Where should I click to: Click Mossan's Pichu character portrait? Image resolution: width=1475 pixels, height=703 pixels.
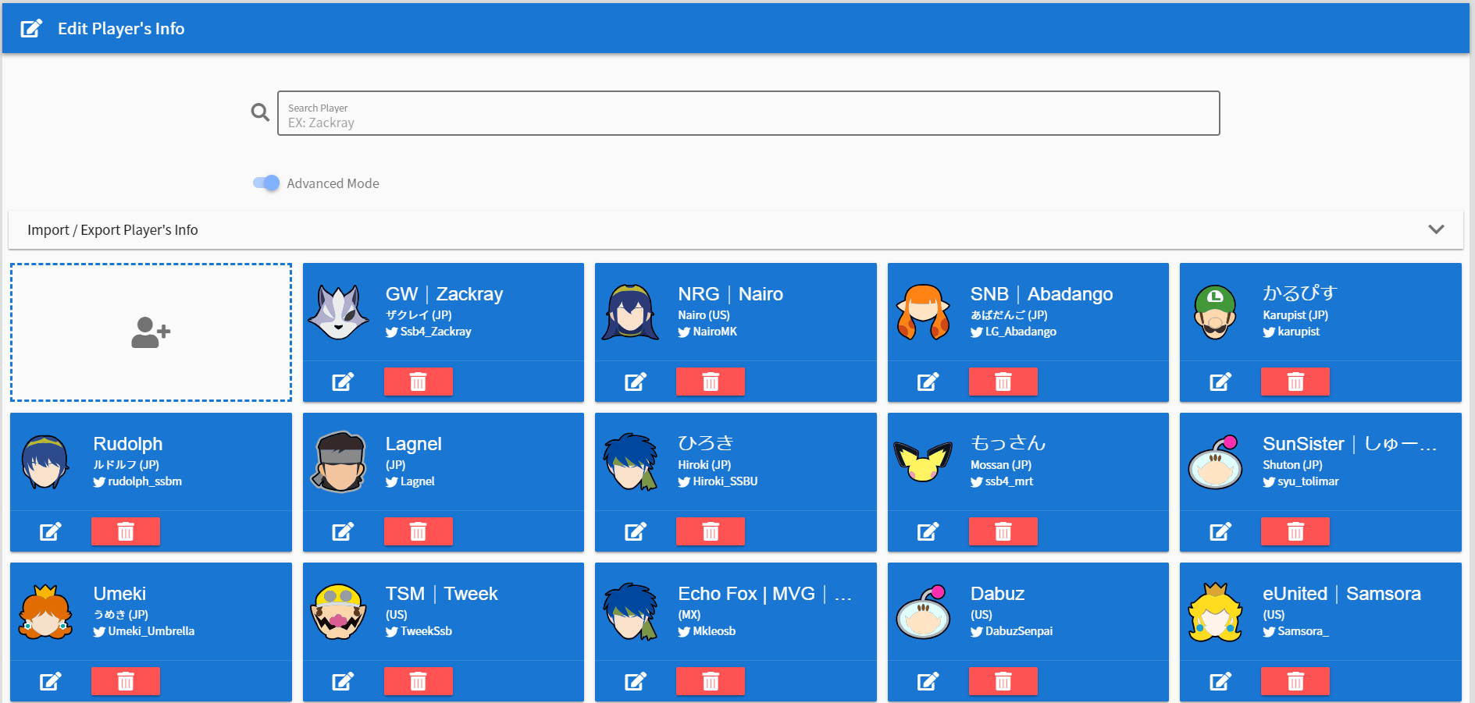pos(923,462)
